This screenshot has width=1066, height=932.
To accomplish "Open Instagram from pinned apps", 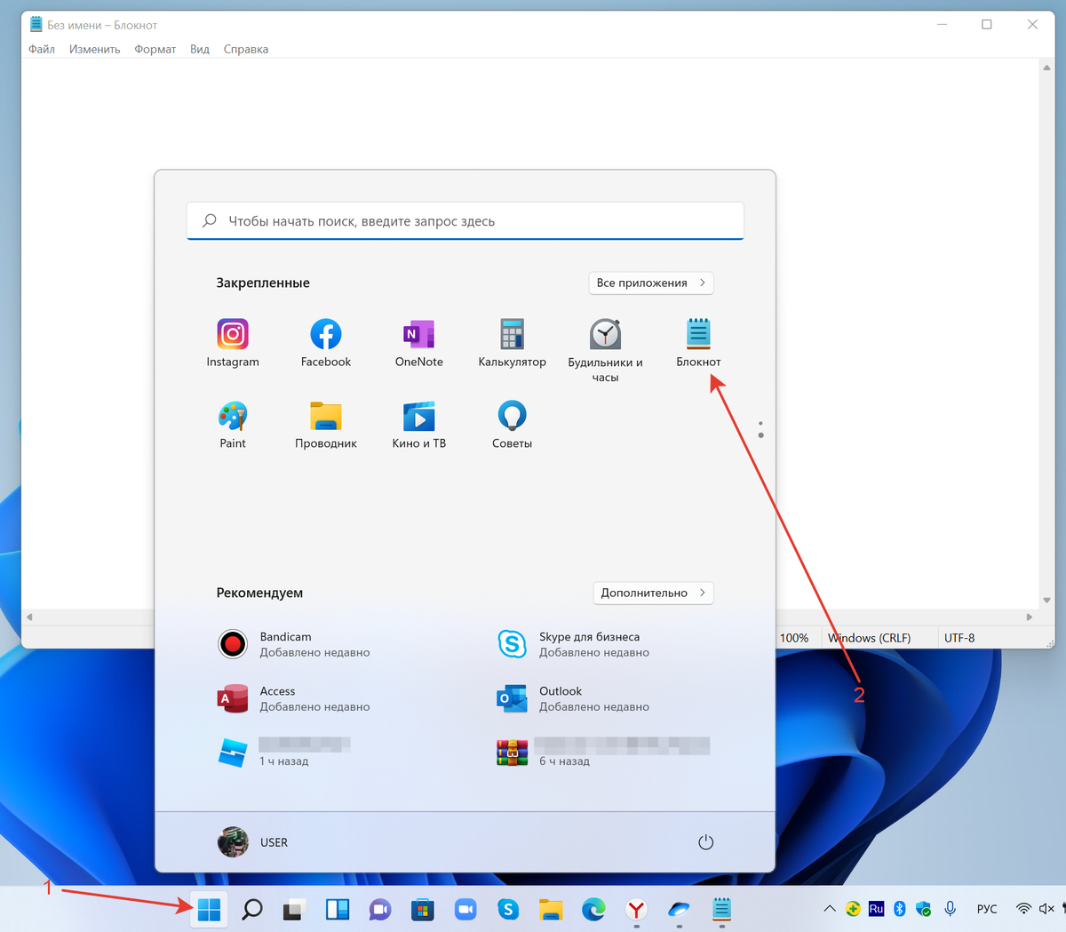I will pos(233,344).
